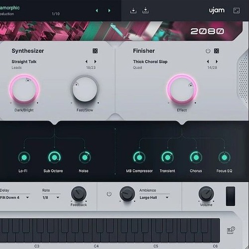Click the Finisher section title
Screen dimensions: 249x249
(144, 51)
